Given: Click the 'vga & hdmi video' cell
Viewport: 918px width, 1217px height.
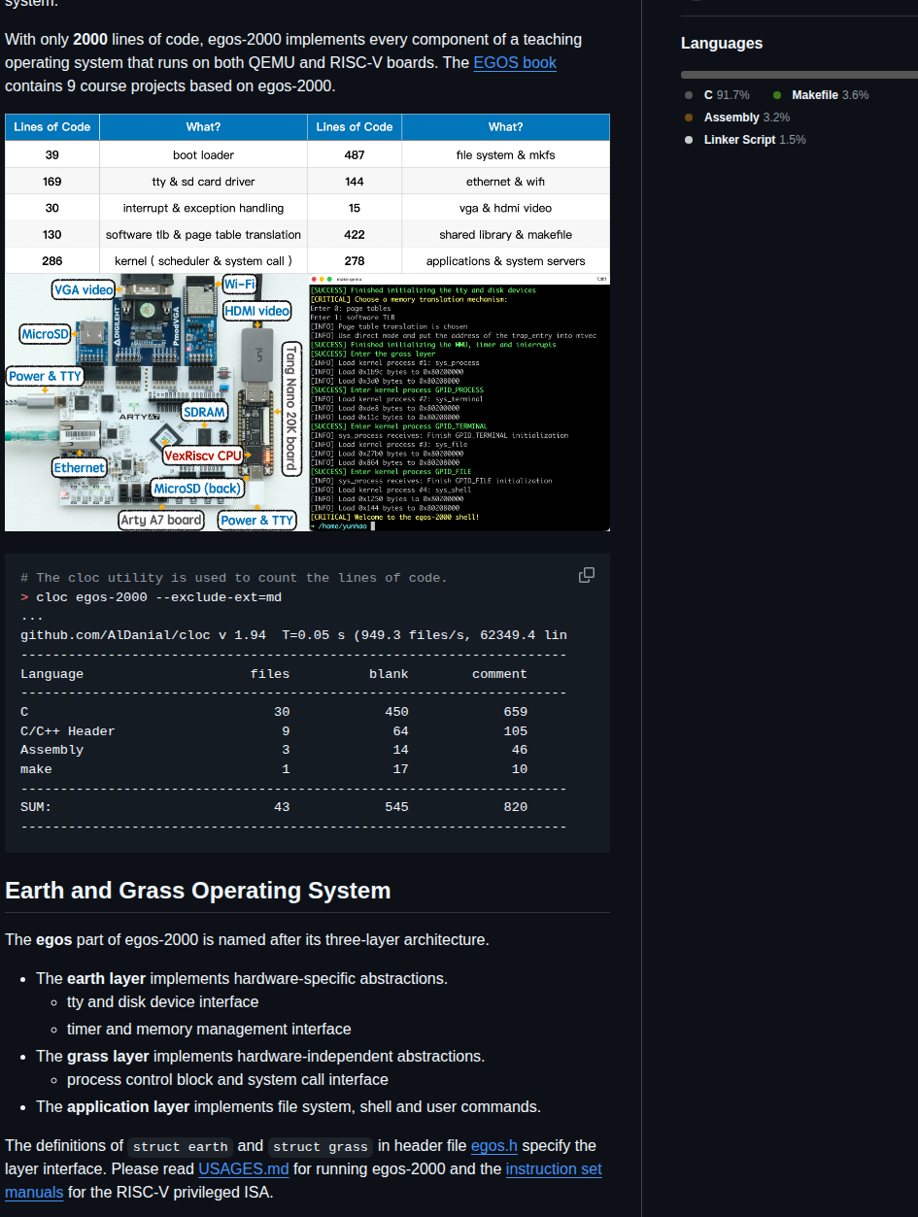Looking at the screenshot, I should [x=505, y=208].
